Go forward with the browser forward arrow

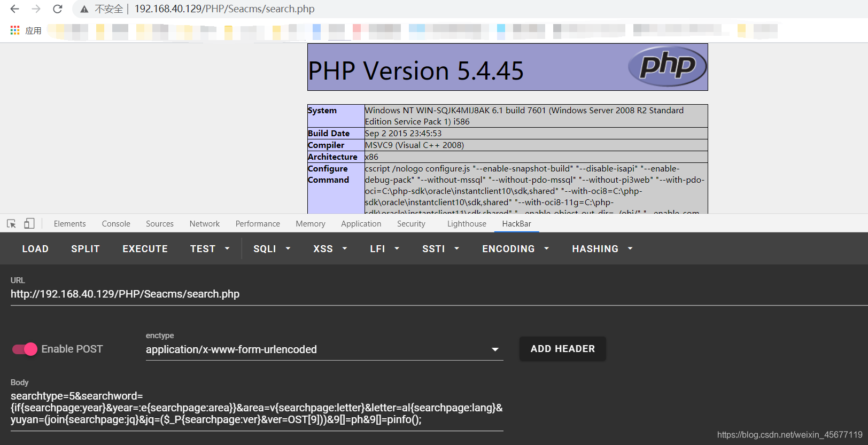tap(36, 9)
